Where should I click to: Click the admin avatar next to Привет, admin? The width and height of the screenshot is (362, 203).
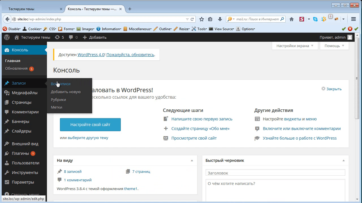point(350,37)
